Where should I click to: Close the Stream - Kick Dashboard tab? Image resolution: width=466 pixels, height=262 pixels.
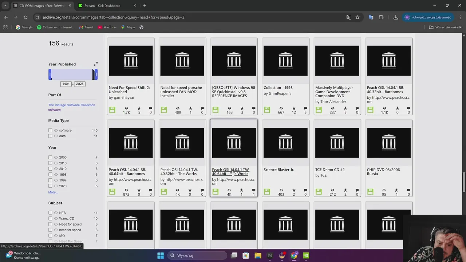(135, 5)
